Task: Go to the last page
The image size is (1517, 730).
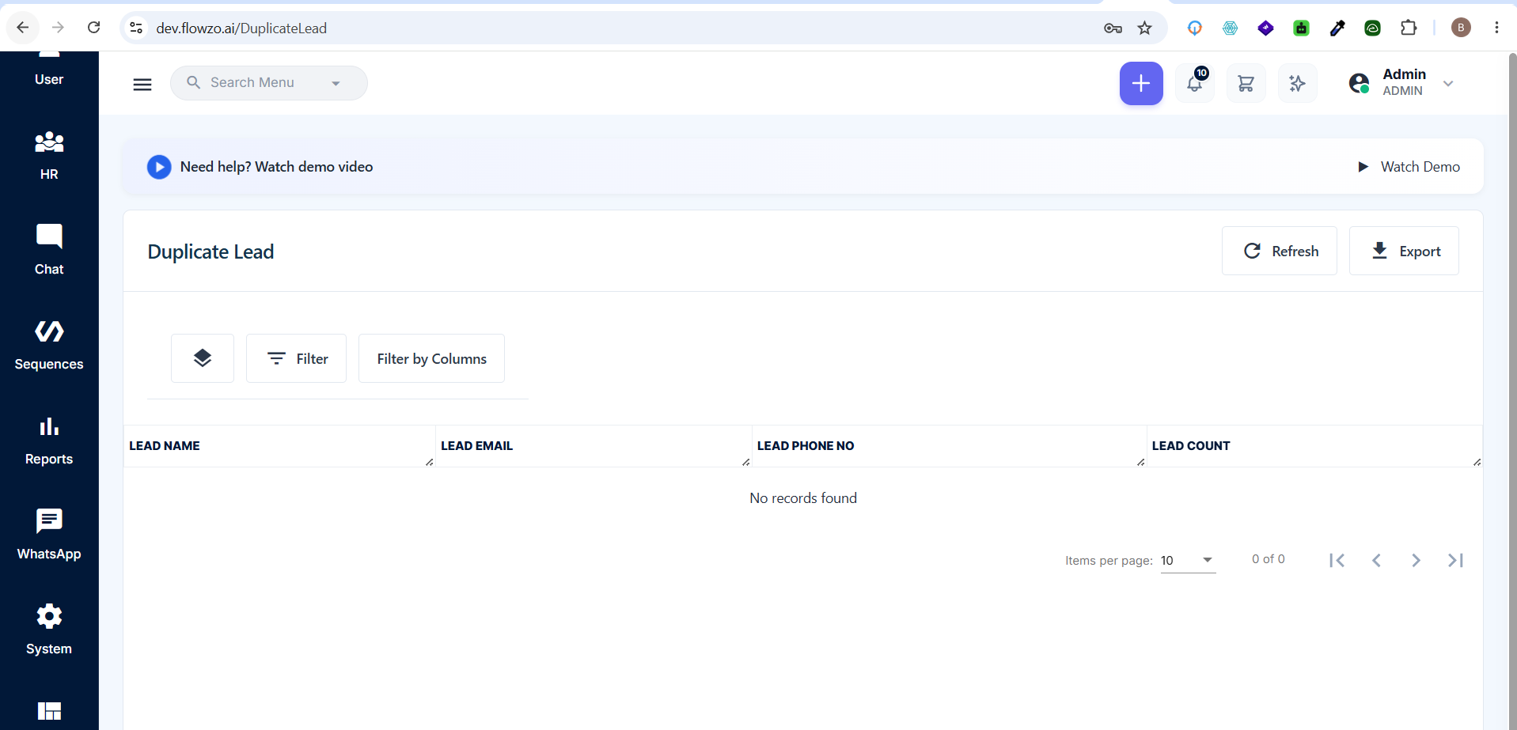Action: pyautogui.click(x=1456, y=560)
